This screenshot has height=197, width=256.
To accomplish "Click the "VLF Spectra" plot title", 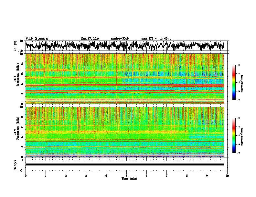I will click(x=37, y=39).
